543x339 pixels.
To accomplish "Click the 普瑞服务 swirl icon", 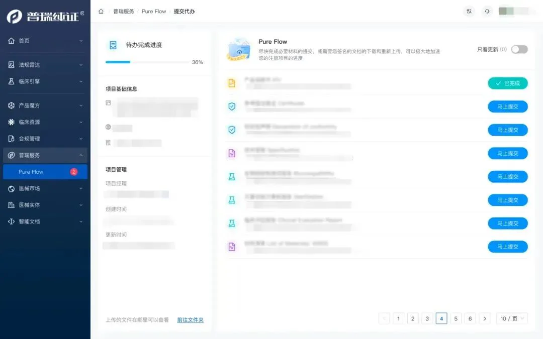I will pos(12,155).
